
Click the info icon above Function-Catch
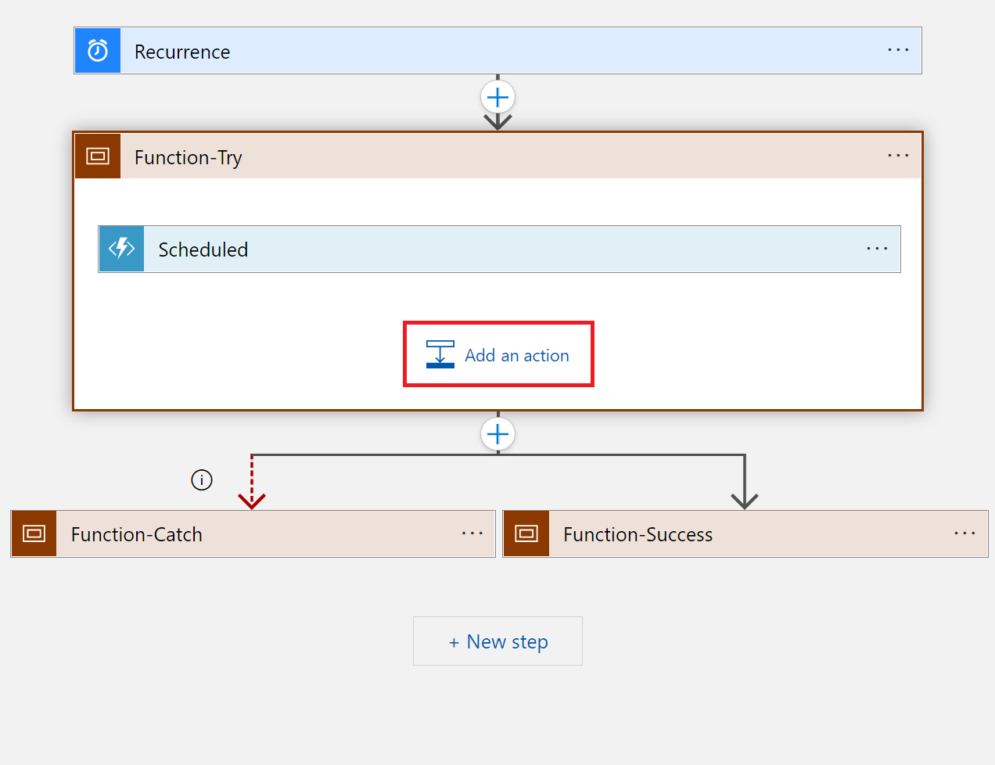(202, 479)
